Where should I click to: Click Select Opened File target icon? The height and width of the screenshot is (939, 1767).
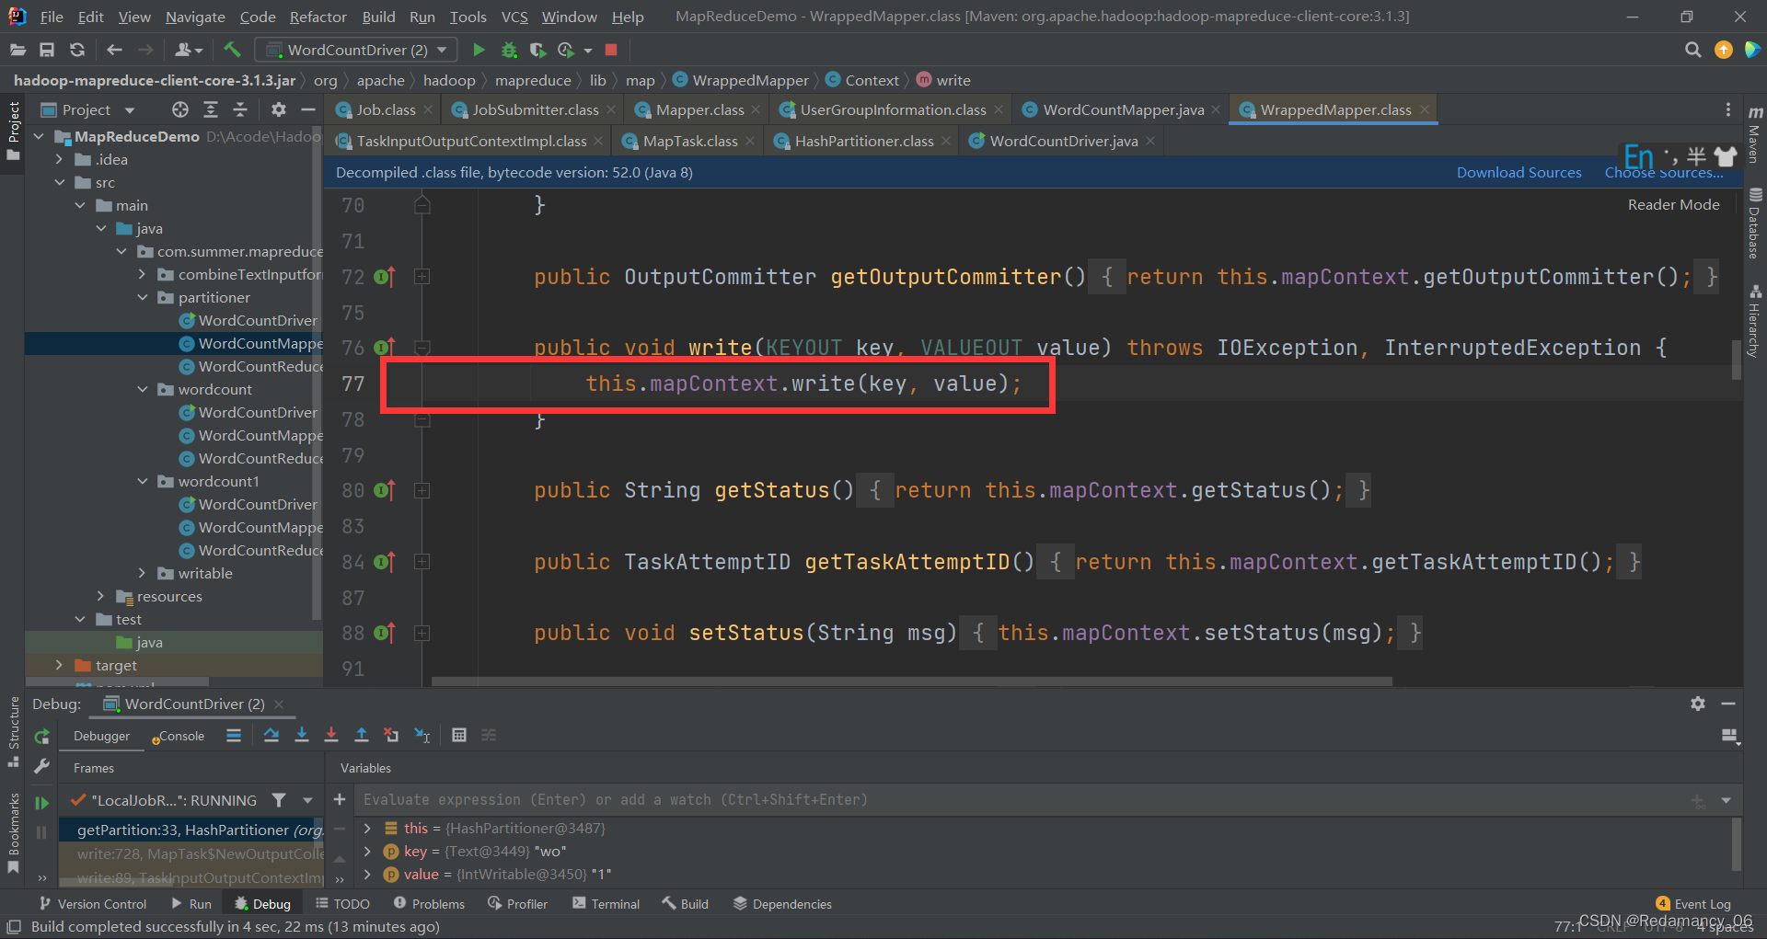[x=180, y=109]
